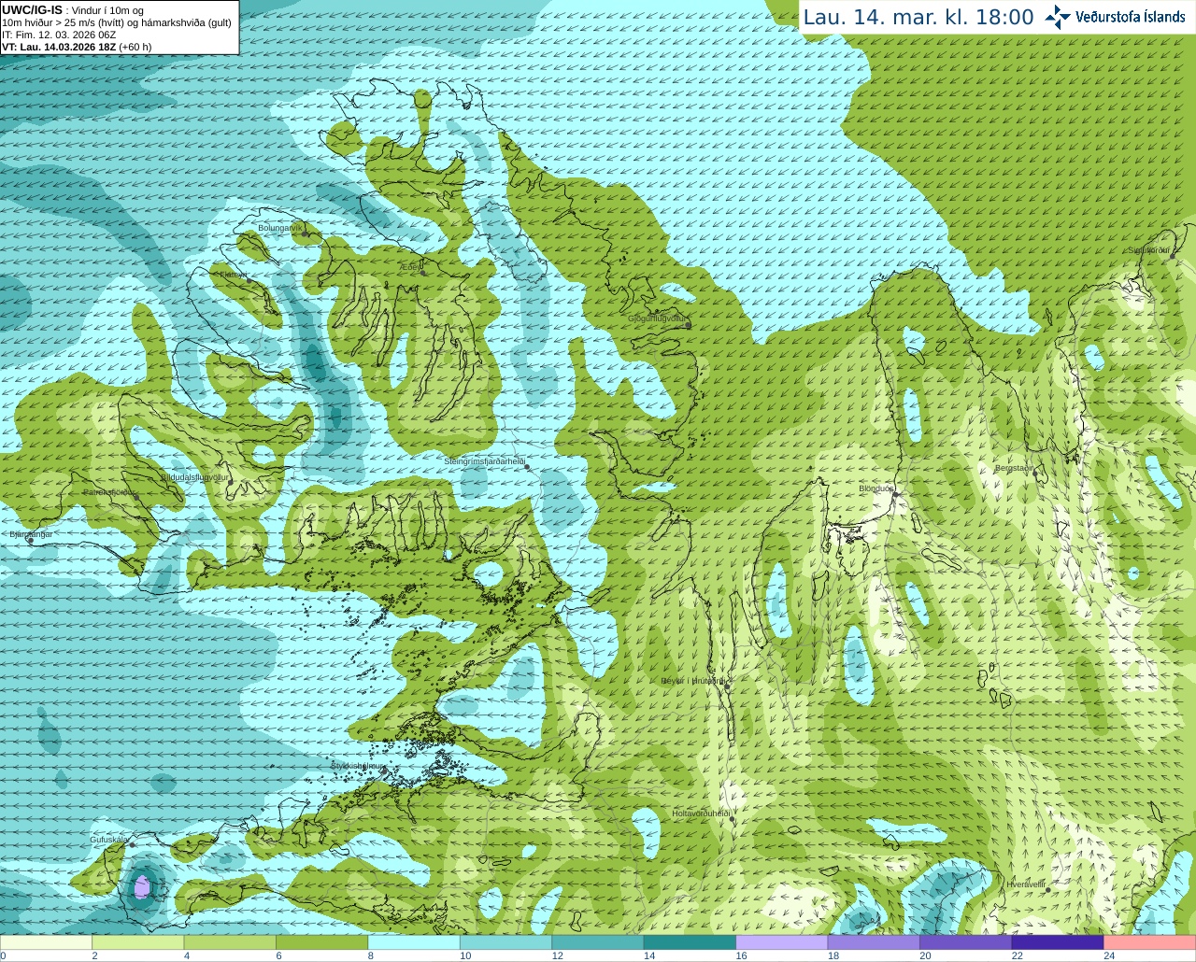Click the Patreksfjörður station label

coord(109,491)
